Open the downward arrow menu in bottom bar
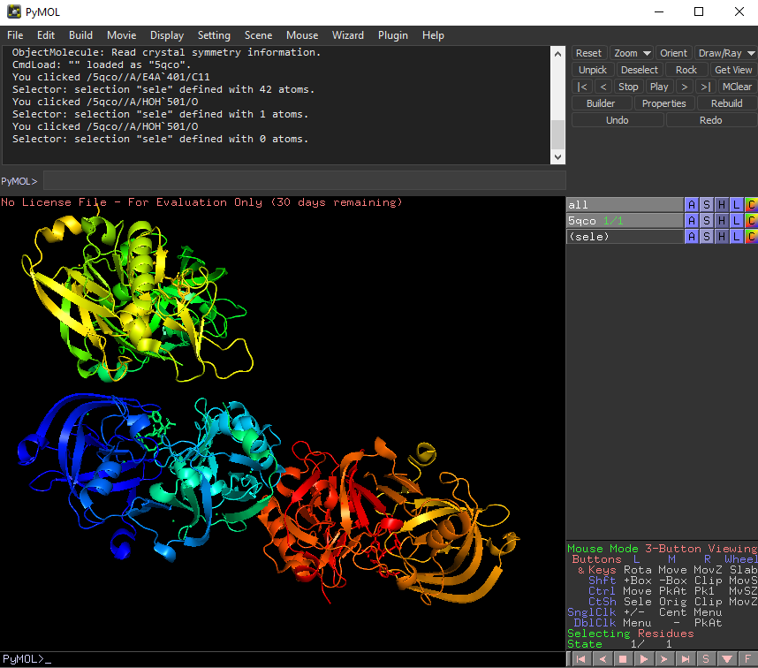Image resolution: width=758 pixels, height=668 pixels. coord(727,659)
